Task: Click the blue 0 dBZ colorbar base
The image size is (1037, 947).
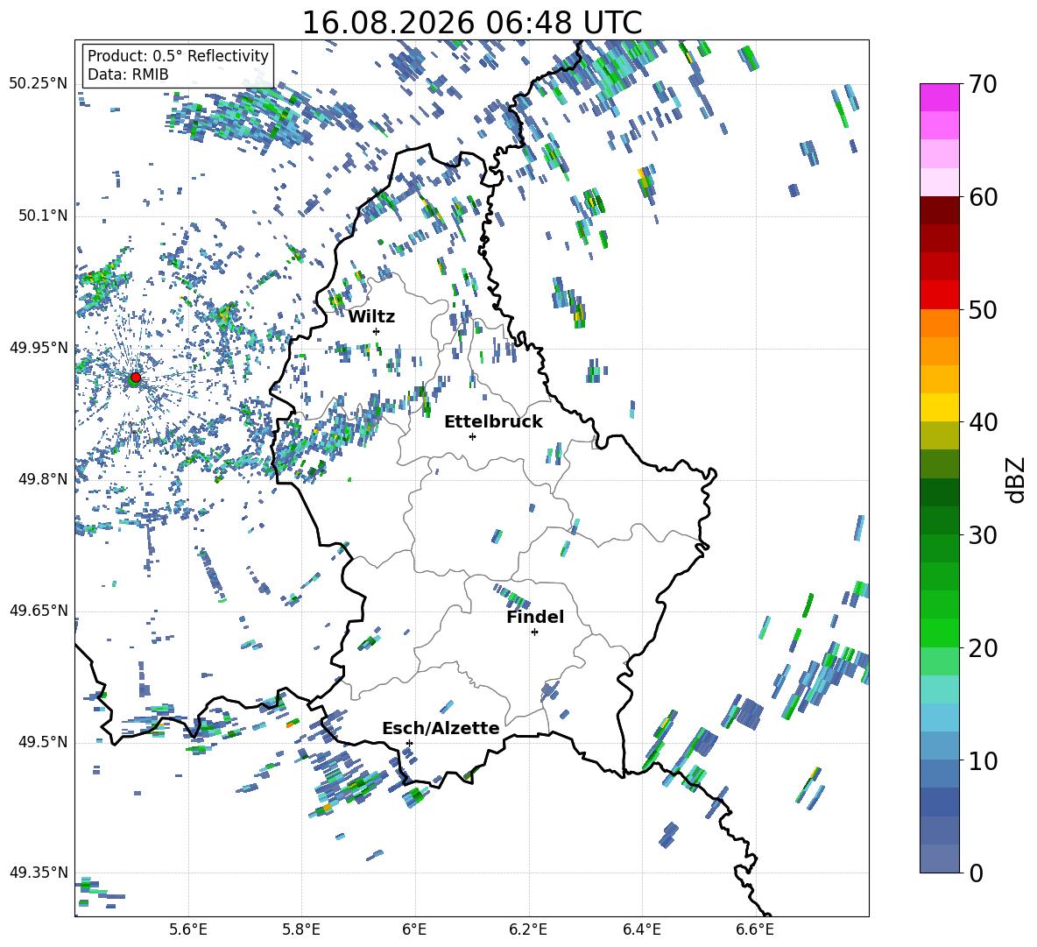Action: [939, 859]
